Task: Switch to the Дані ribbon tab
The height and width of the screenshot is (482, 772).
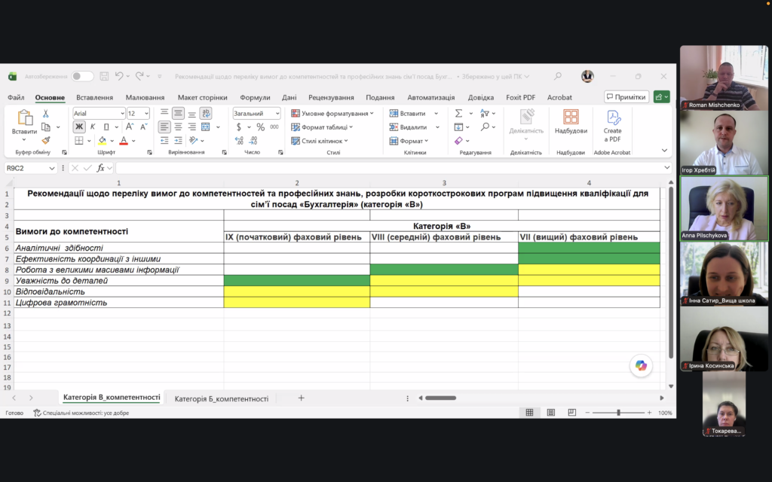Action: tap(289, 97)
